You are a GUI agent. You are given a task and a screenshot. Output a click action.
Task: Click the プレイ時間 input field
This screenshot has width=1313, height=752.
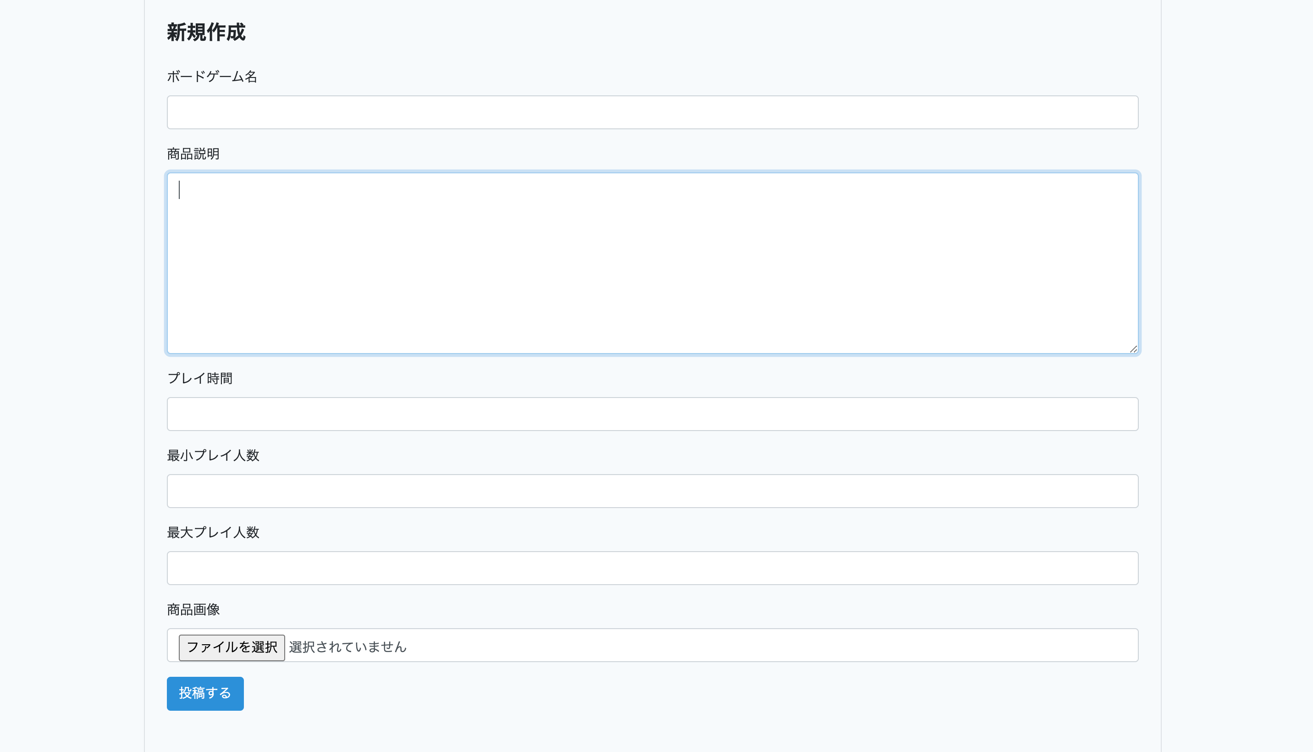(652, 414)
